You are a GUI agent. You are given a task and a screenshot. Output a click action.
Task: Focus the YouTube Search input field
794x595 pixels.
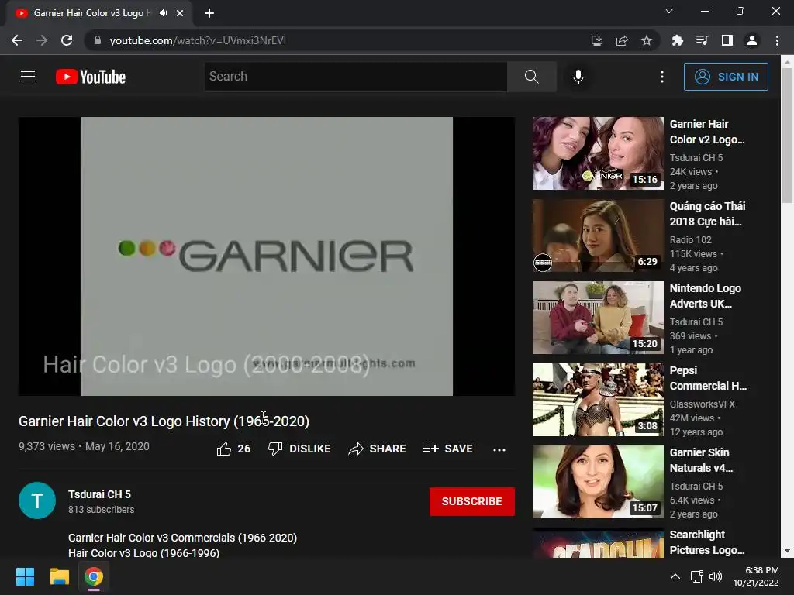tap(355, 77)
